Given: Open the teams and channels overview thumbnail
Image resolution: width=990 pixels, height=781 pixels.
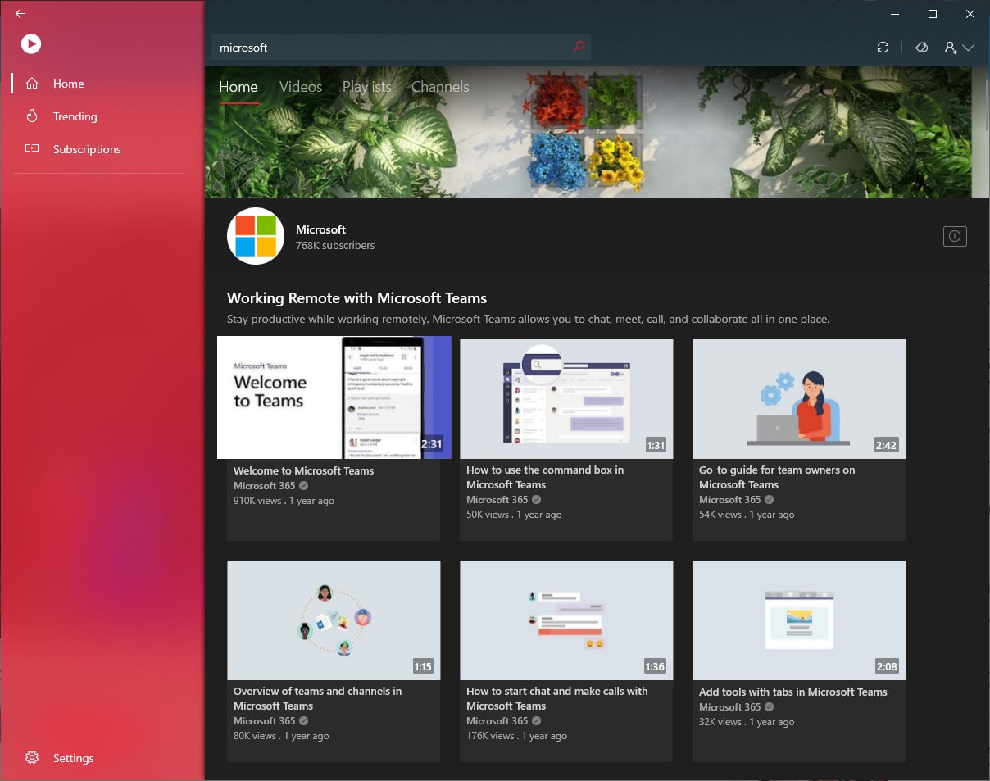Looking at the screenshot, I should click(334, 620).
